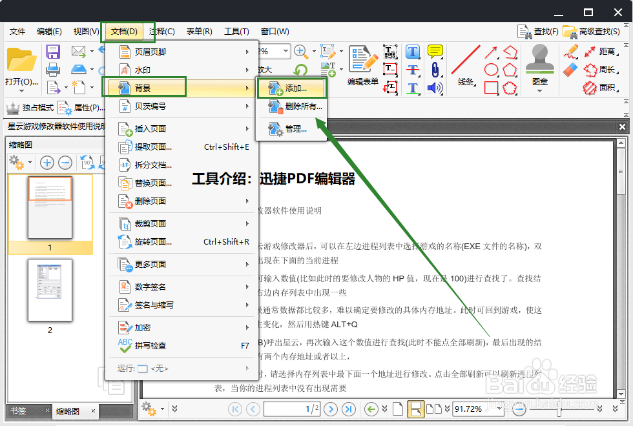The height and width of the screenshot is (426, 633).
Task: Attach a file with the paperclip tool
Action: (435, 70)
